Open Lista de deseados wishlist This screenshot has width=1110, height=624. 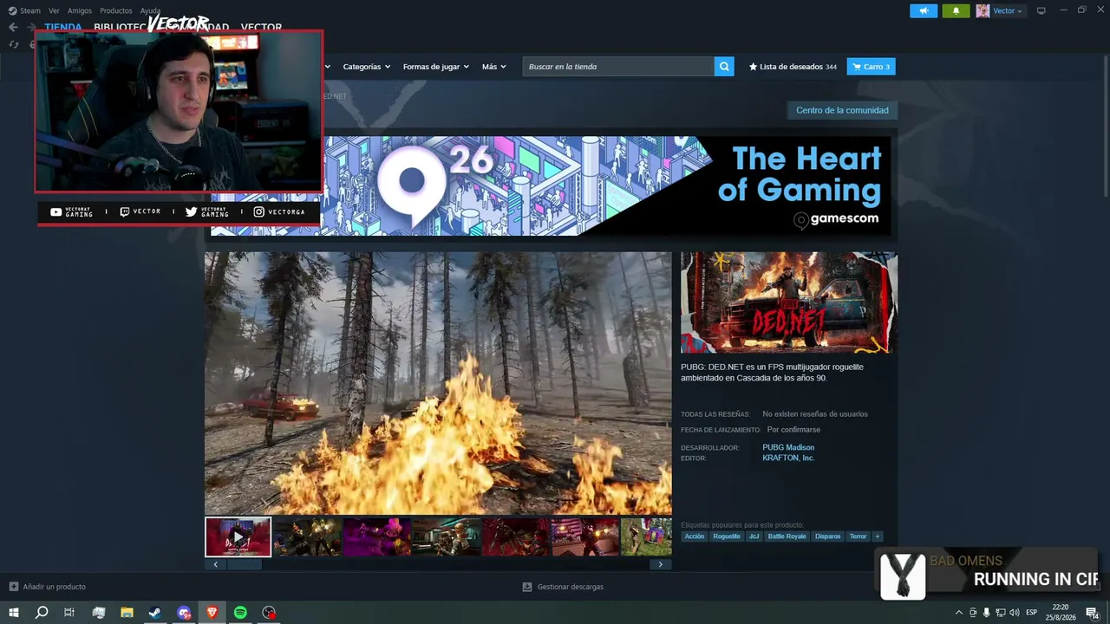[x=793, y=67]
